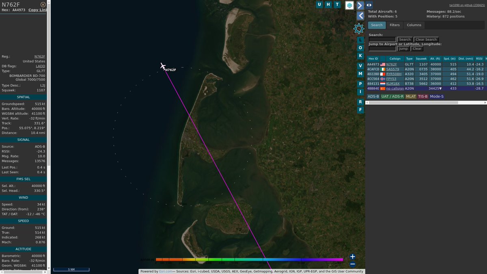Switch to the Search tab
487x274 pixels.
point(377,25)
